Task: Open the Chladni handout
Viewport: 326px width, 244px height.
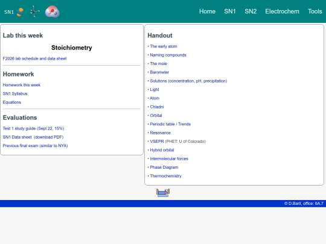Action: [x=157, y=107]
